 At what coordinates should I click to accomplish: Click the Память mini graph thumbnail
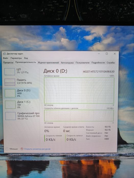click(x=10, y=82)
